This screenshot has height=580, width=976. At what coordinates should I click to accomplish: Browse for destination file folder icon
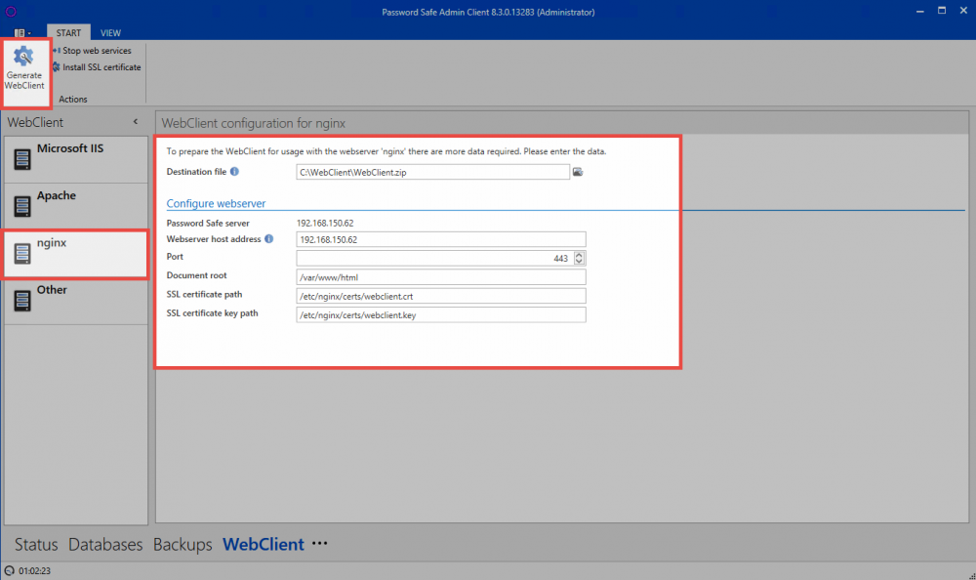pos(578,172)
